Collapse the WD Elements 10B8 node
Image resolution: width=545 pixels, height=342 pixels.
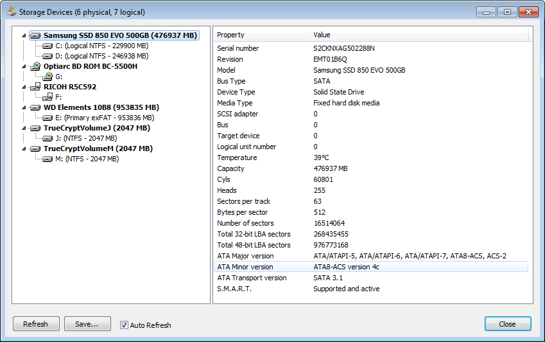click(24, 107)
